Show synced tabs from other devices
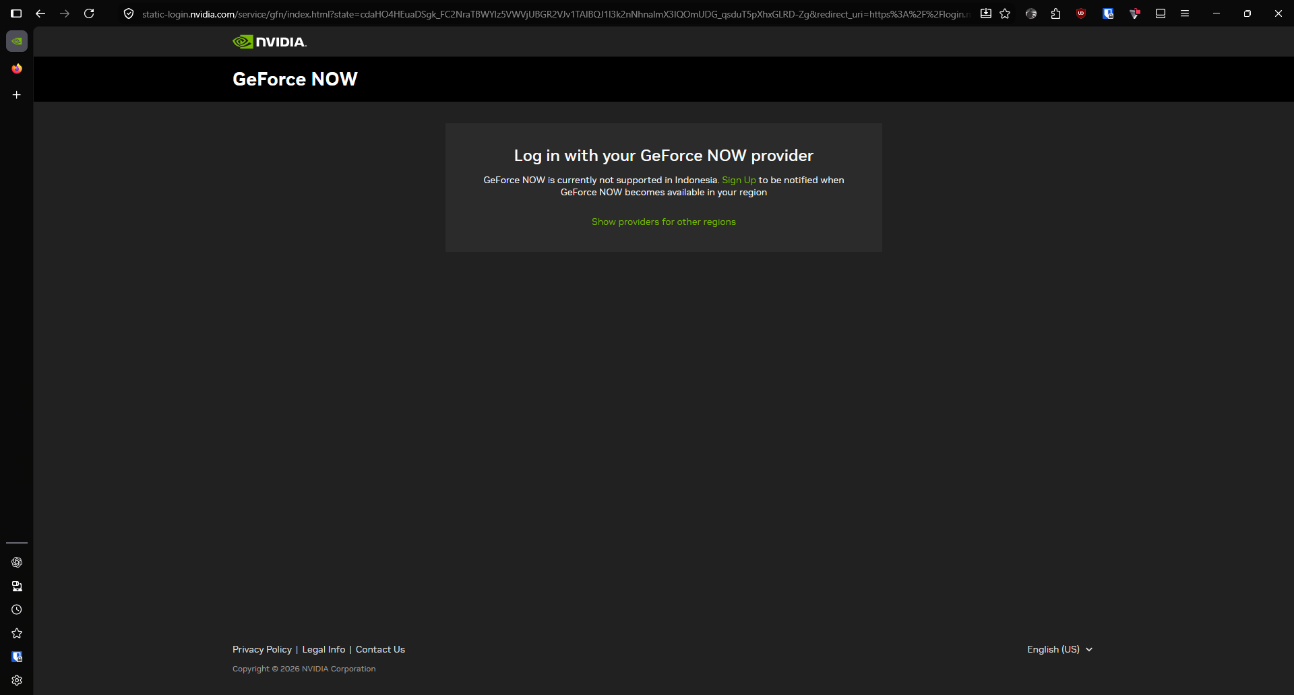Image resolution: width=1294 pixels, height=695 pixels. tap(17, 586)
